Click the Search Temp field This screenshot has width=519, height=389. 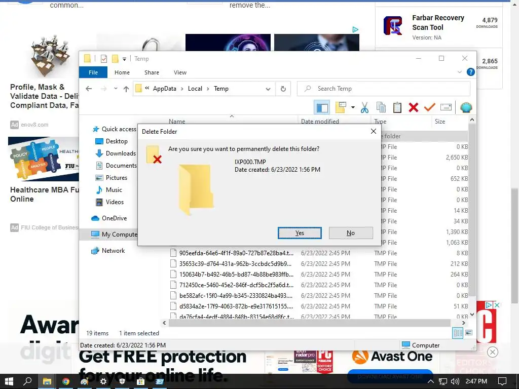click(384, 89)
